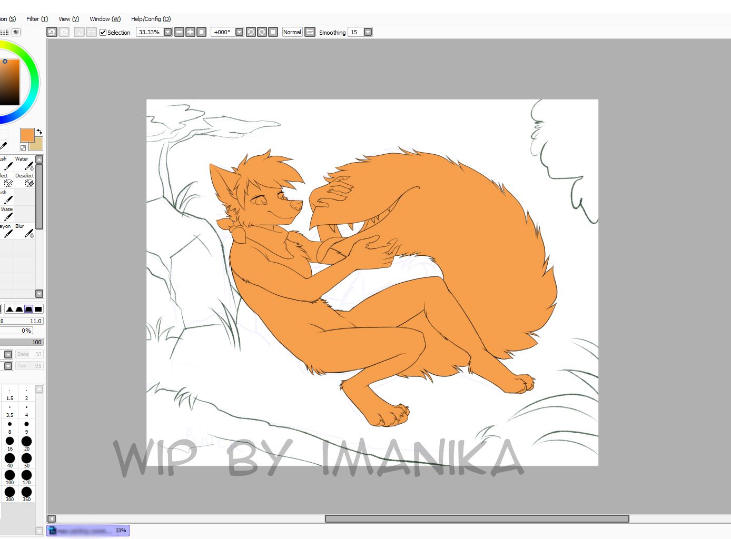Select the Deselect pen tool
This screenshot has height=539, width=731.
[24, 180]
